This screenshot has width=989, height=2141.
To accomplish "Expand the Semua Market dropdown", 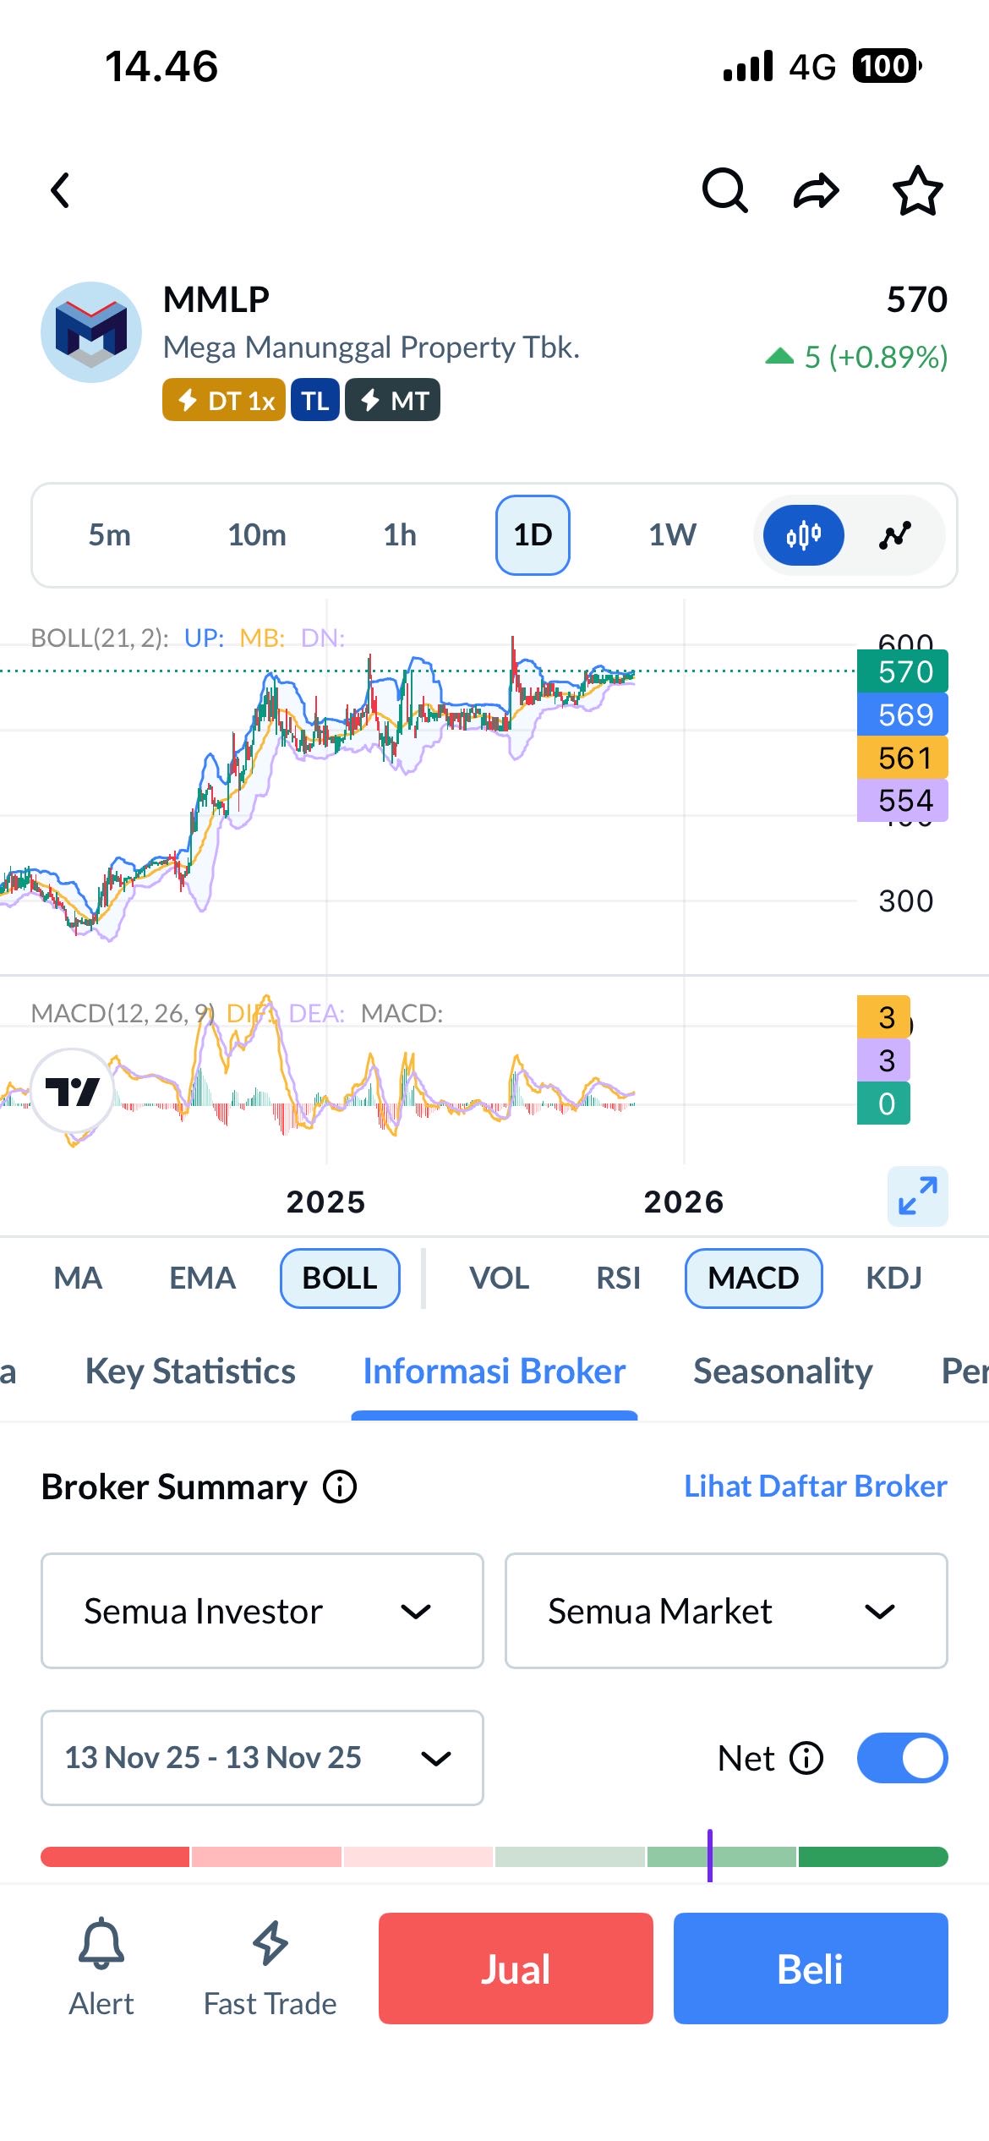I will [x=726, y=1611].
